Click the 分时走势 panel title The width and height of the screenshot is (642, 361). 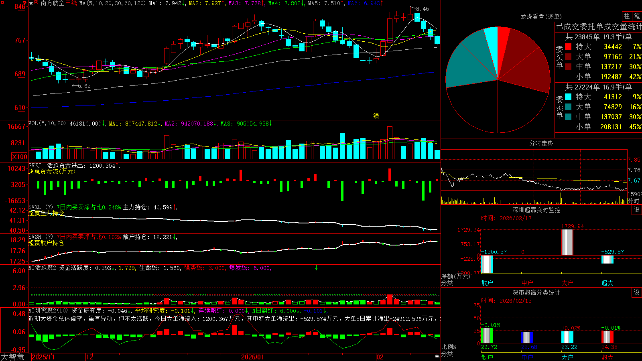(541, 143)
